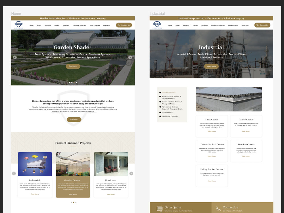Open Industrial menu item on Home page
The height and width of the screenshot is (213, 284).
48,25
